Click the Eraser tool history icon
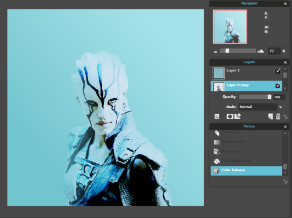This screenshot has height=218, width=292. click(x=217, y=133)
